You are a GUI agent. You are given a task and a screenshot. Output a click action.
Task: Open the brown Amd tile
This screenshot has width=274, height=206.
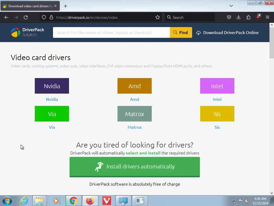pyautogui.click(x=135, y=86)
